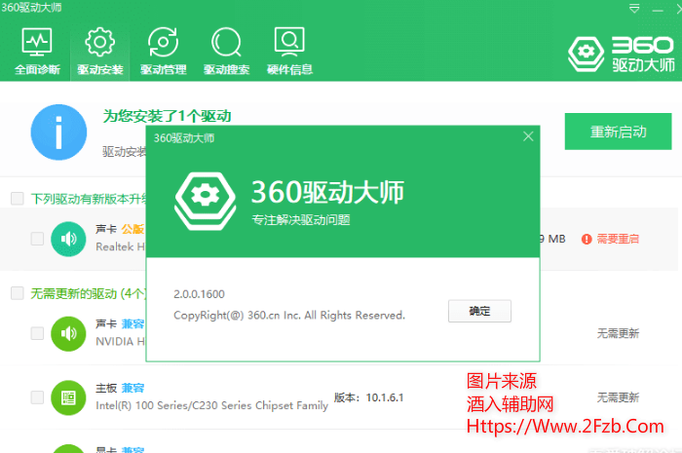Click the CopyRight 360.cn Inc. text
The width and height of the screenshot is (682, 453).
pos(289,316)
